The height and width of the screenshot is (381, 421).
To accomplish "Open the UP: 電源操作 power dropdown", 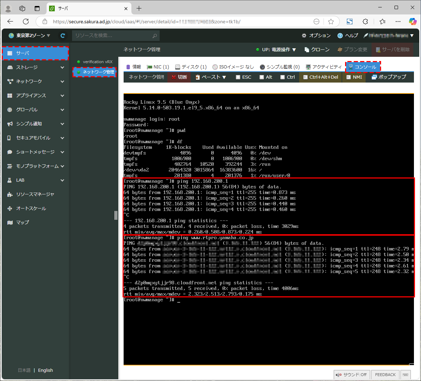I will pos(276,50).
